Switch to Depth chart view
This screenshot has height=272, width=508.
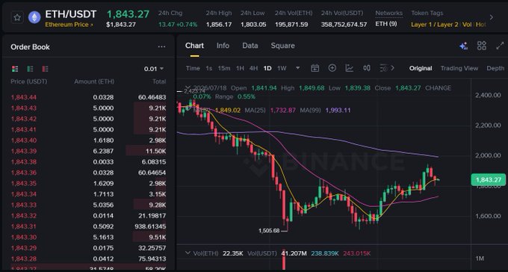(x=495, y=68)
